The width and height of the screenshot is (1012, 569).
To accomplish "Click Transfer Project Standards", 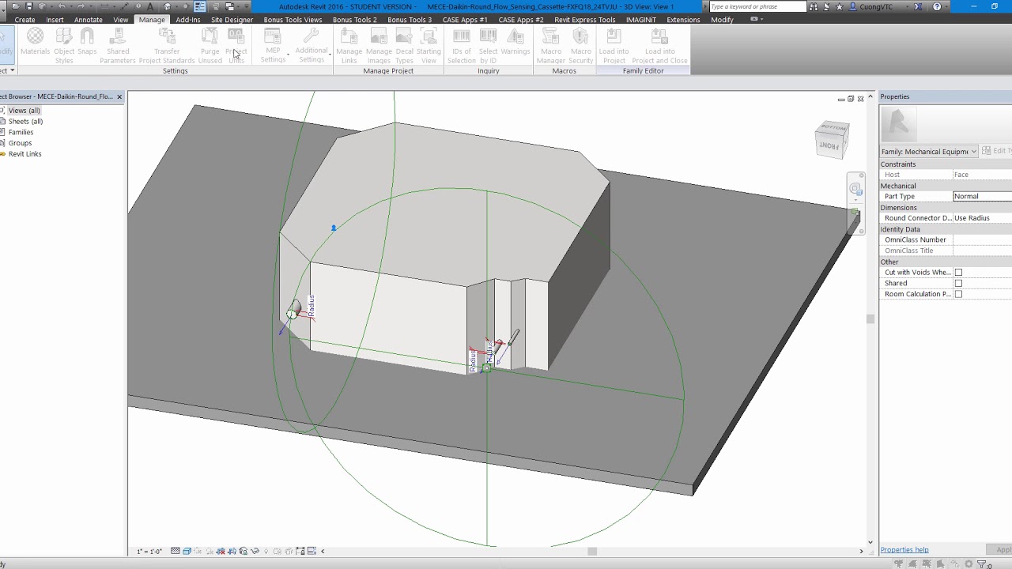I will coord(167,46).
